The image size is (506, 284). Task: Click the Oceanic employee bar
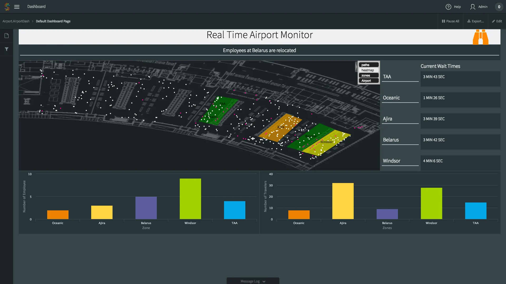tap(58, 215)
